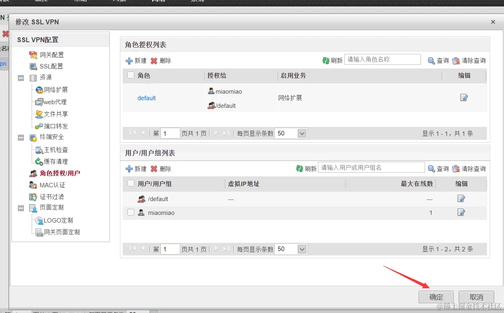
Task: Toggle the select-all checkbox beside 用户/用户组 header
Action: (x=130, y=183)
